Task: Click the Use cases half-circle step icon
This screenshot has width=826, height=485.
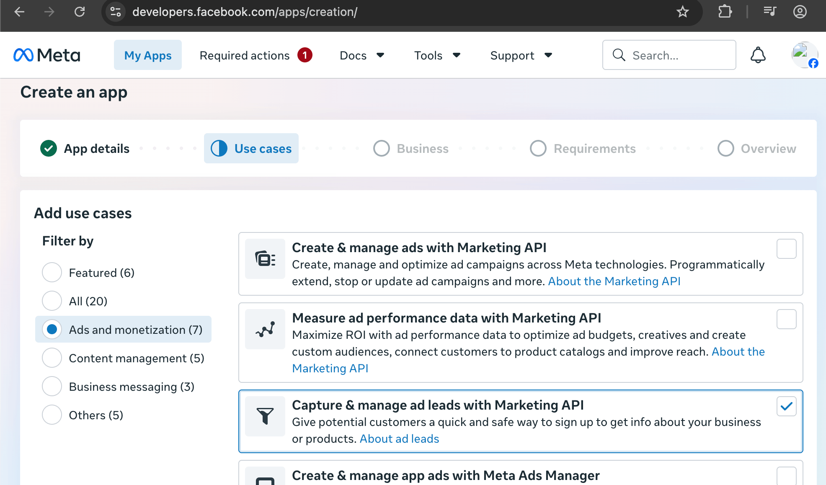Action: [x=219, y=148]
